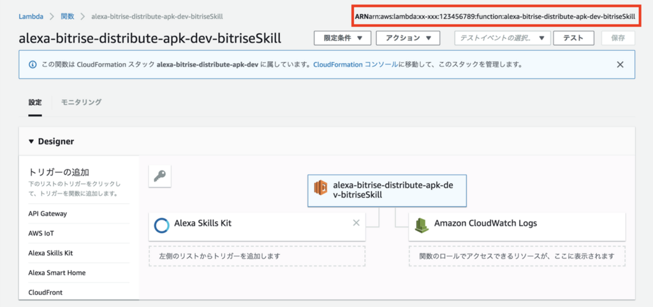Switch to the 設定 tab
Viewport: 653px width, 307px height.
pyautogui.click(x=35, y=103)
